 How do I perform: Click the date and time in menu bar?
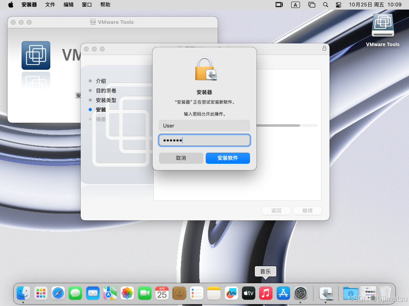coord(375,5)
